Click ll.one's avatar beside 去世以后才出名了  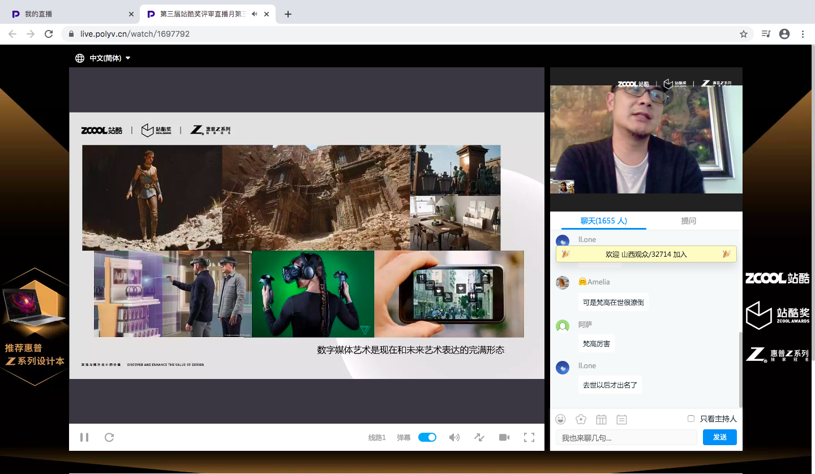tap(563, 368)
